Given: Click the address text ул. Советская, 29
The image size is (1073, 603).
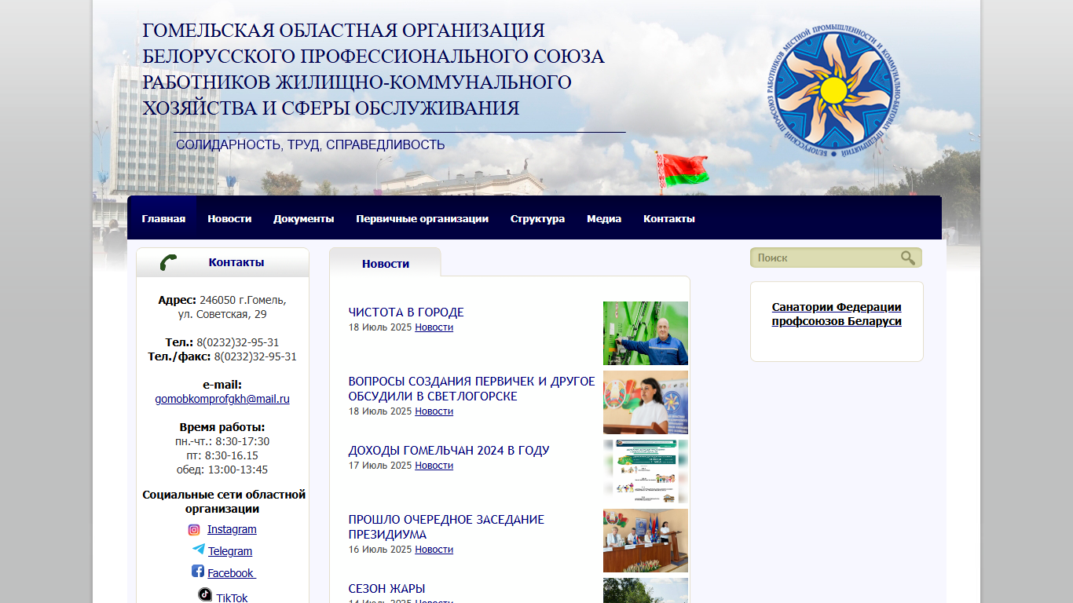Looking at the screenshot, I should [222, 314].
